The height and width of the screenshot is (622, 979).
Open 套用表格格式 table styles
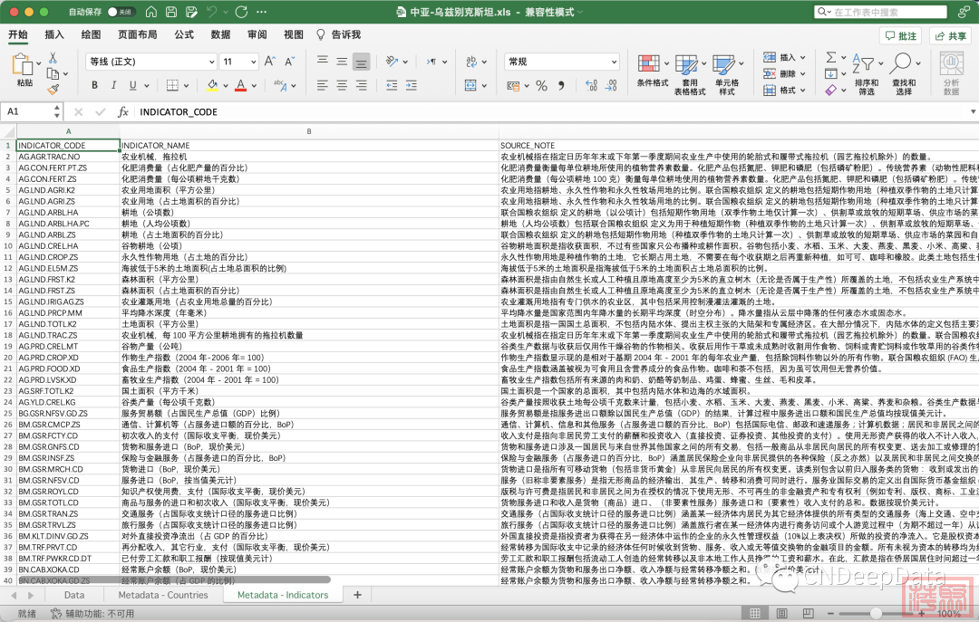(689, 74)
